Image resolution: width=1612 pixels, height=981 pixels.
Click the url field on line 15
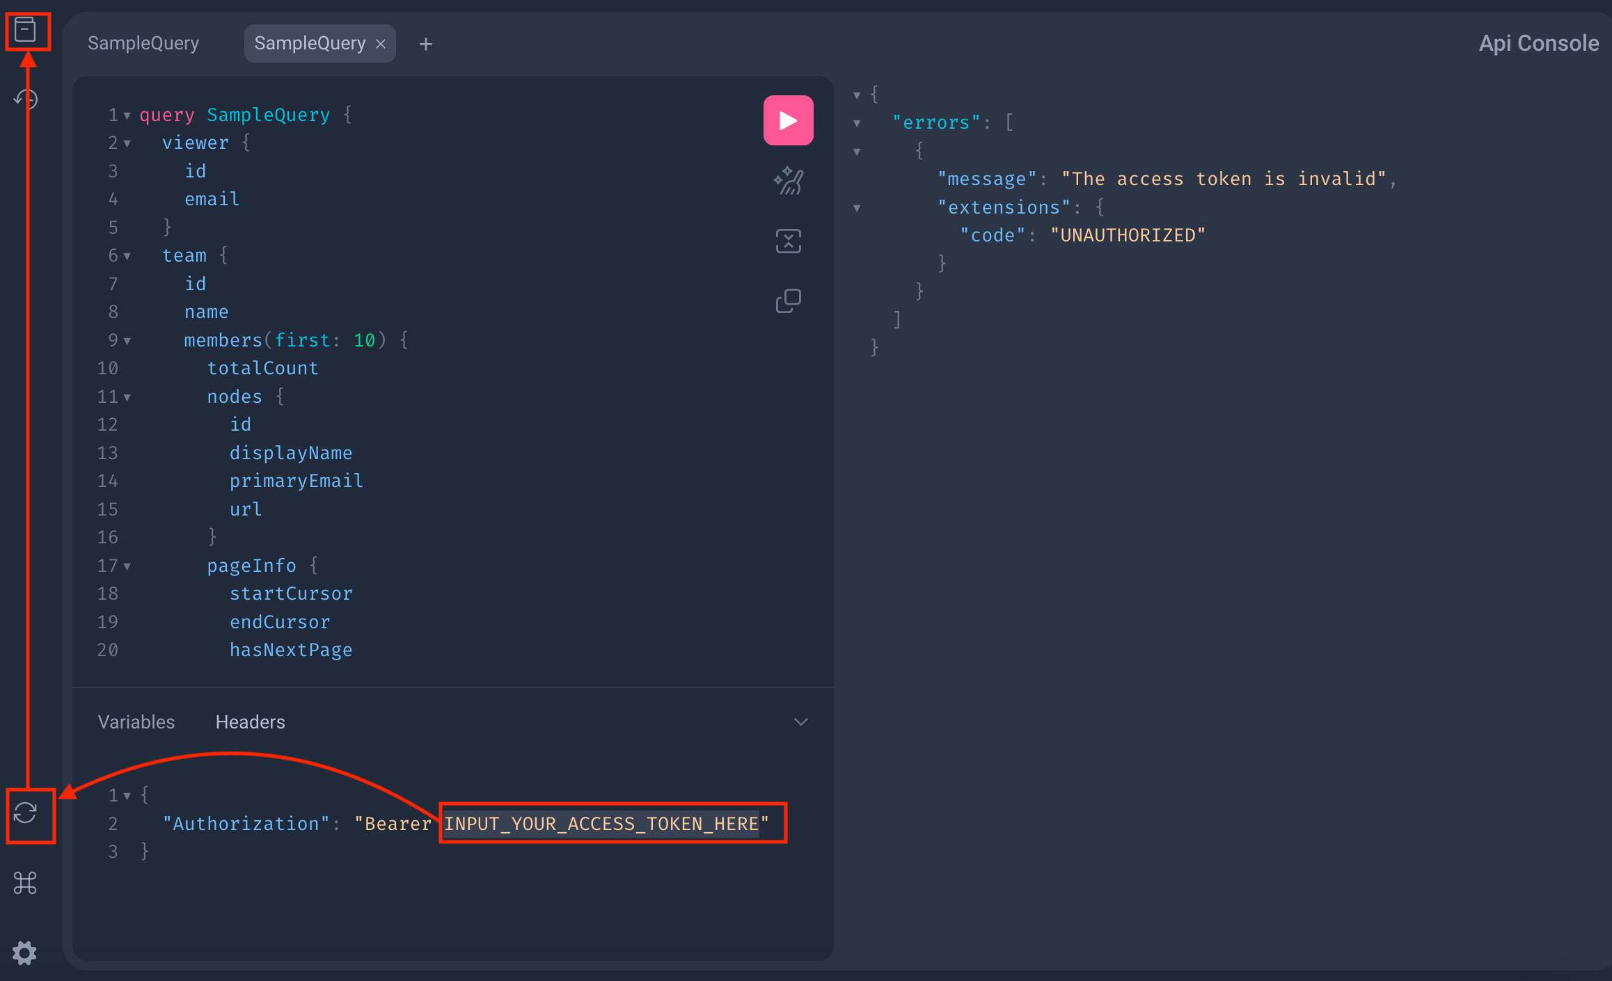click(246, 509)
